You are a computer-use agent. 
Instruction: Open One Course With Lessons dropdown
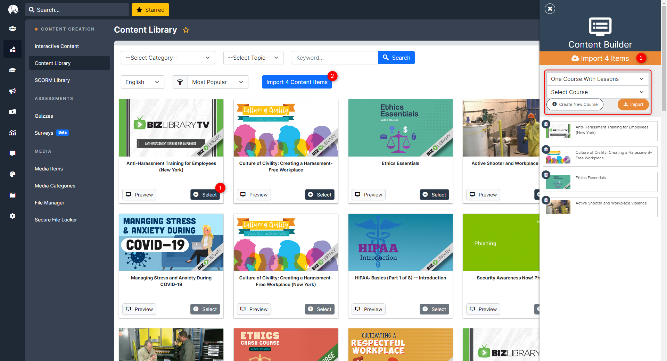click(598, 79)
